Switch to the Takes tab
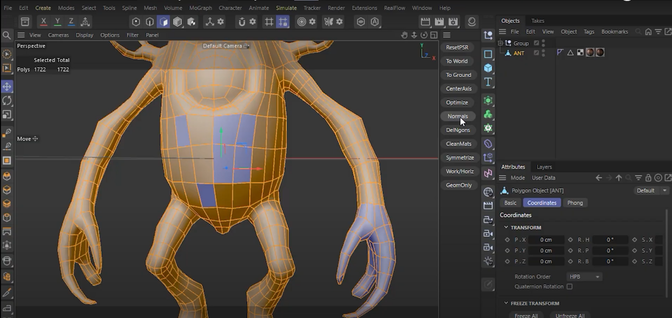The image size is (672, 318). [538, 21]
